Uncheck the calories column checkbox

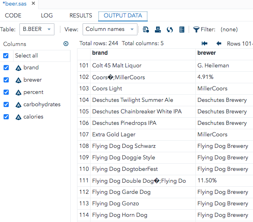coord(6,117)
